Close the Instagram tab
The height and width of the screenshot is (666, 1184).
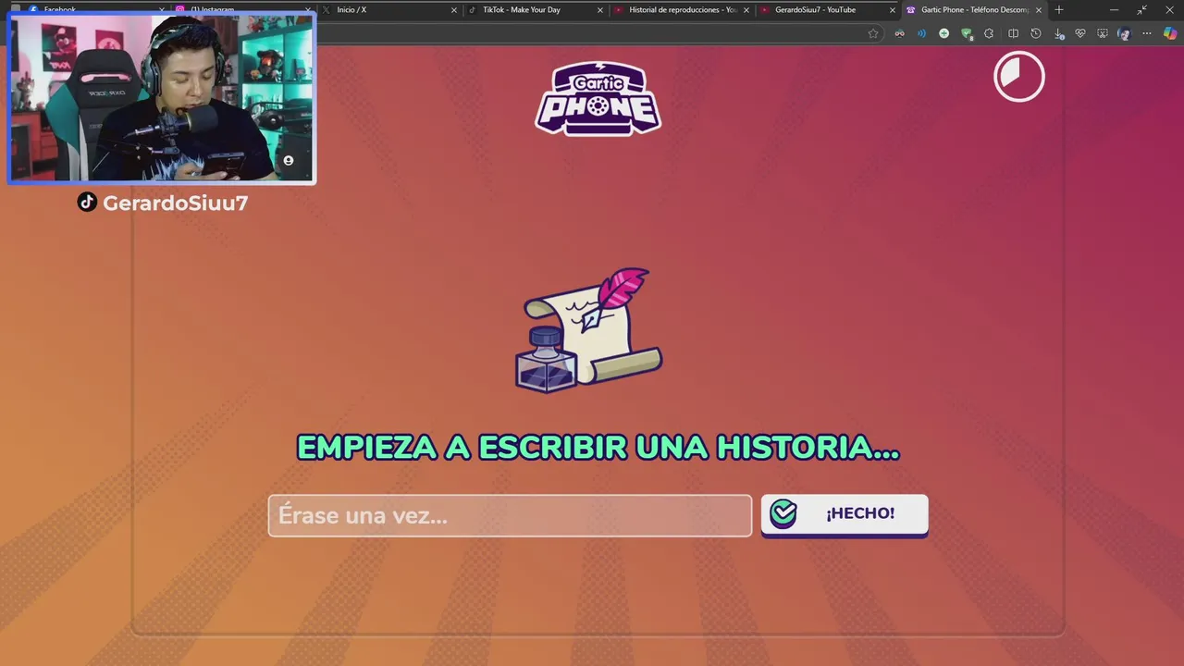click(x=308, y=10)
